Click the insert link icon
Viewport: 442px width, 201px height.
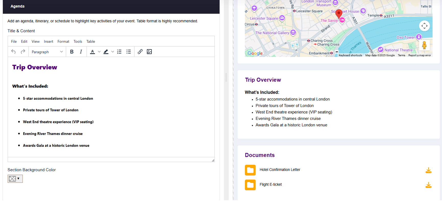click(x=140, y=52)
